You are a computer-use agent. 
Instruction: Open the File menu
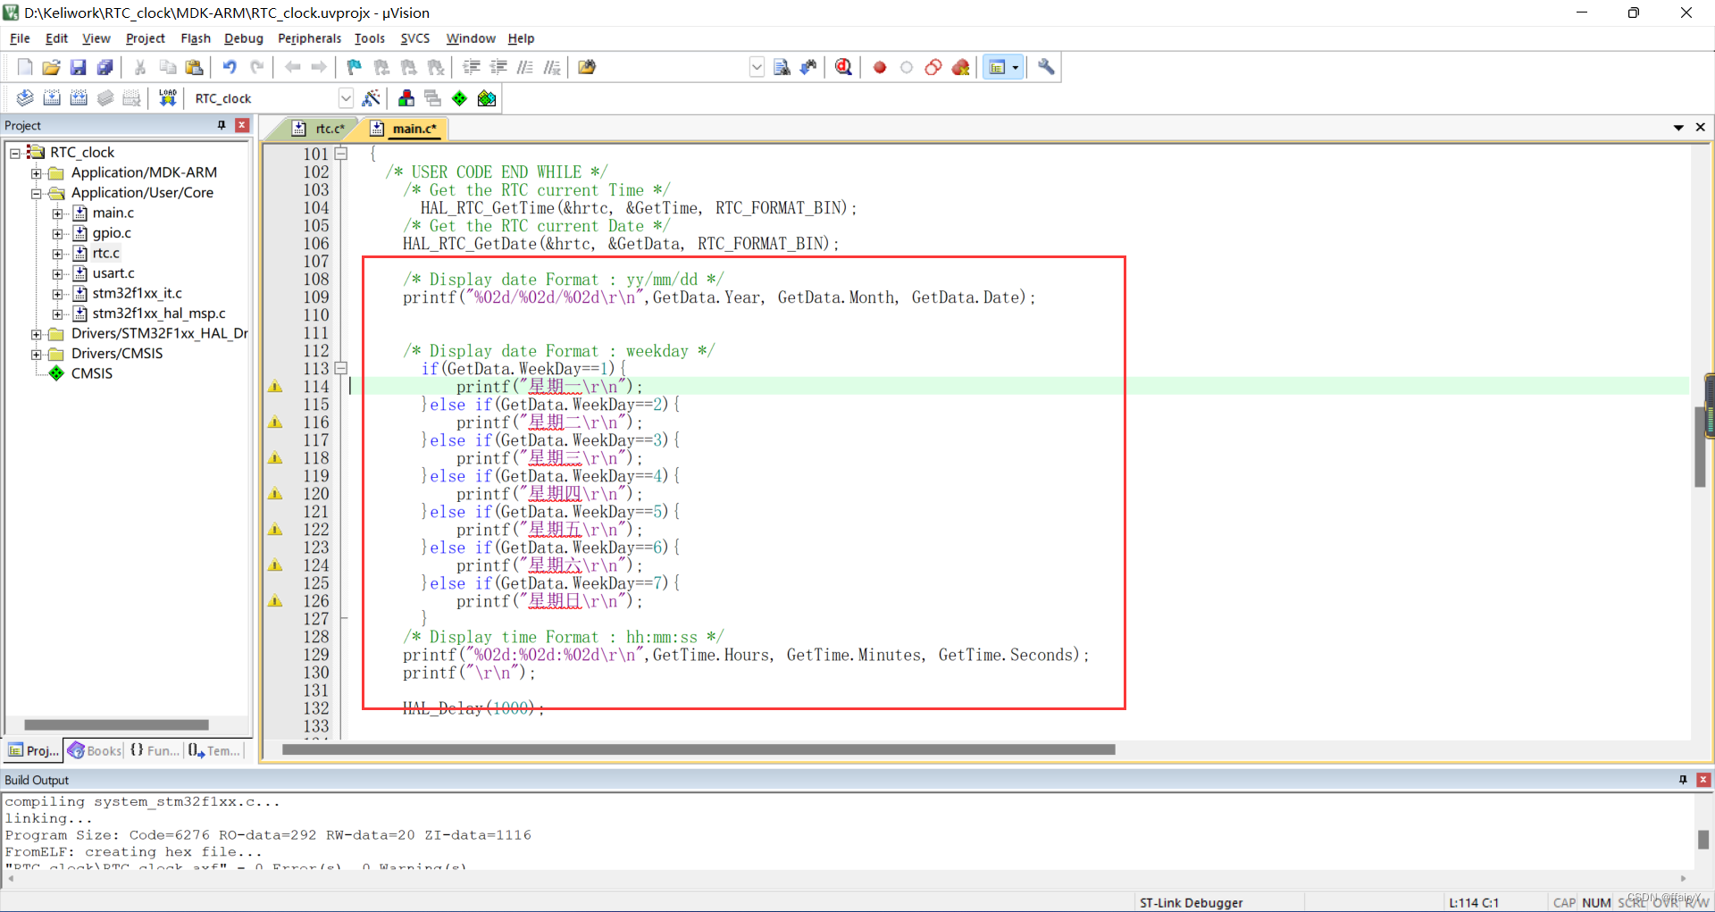pos(20,38)
